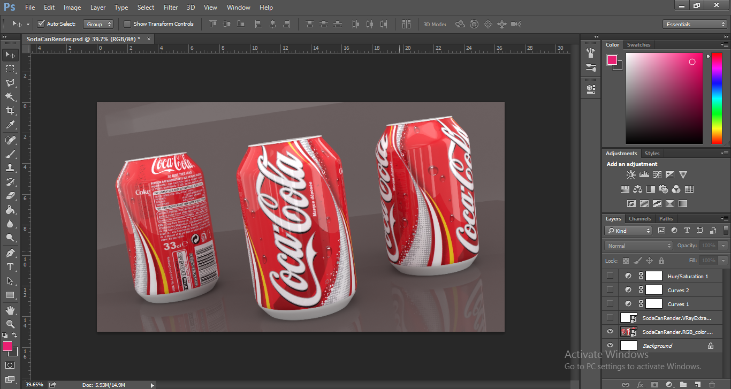Add a Vibrance adjustment
Image resolution: width=731 pixels, height=389 pixels.
pyautogui.click(x=683, y=175)
